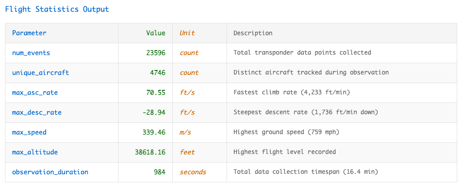Select the num_events parameter name
This screenshot has height=191, width=464.
point(31,53)
